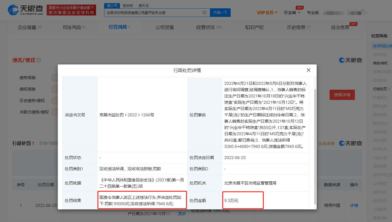Expand truncated text via 更多 link
The width and height of the screenshot is (392, 222).
coord(182,214)
